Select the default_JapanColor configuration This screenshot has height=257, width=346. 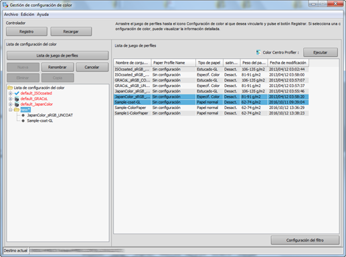point(37,104)
